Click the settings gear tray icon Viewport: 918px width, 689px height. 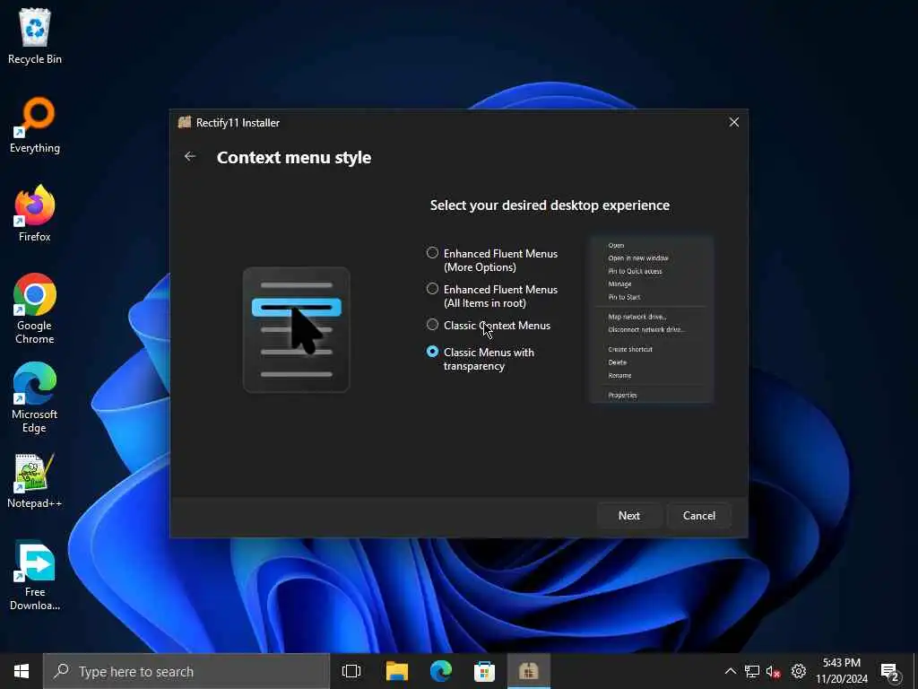(799, 671)
